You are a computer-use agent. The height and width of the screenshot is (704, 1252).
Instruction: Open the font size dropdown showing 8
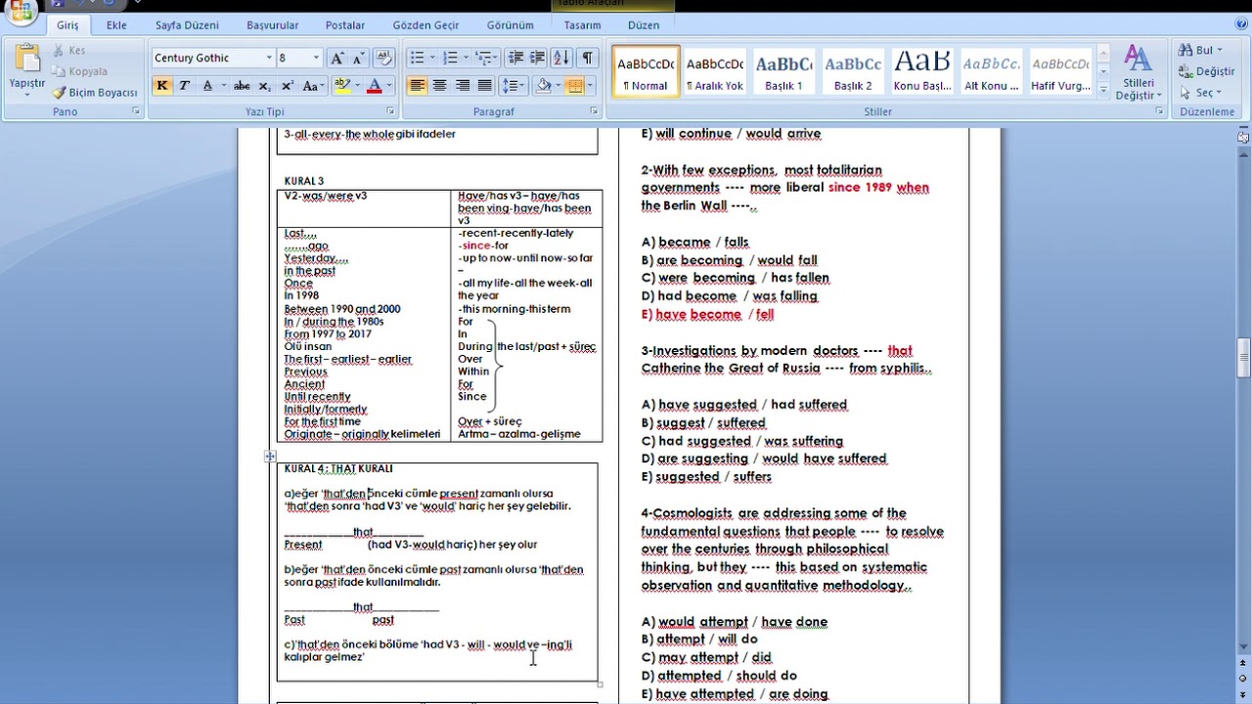click(315, 59)
